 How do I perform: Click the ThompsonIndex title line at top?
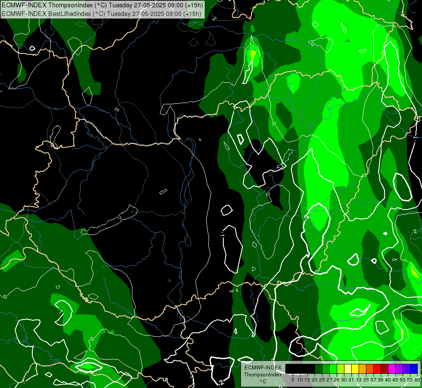102,5
